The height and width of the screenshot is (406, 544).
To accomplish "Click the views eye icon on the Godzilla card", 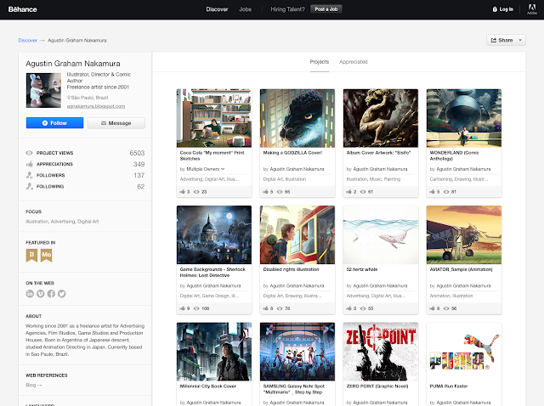I will click(x=280, y=192).
